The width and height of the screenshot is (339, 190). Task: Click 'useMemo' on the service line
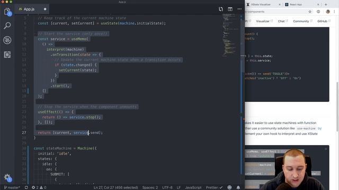click(79, 39)
